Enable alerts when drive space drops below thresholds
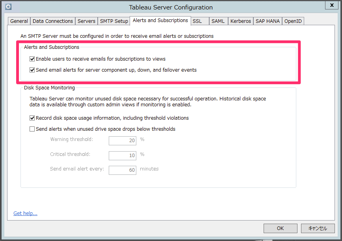This screenshot has width=342, height=241. click(x=32, y=129)
